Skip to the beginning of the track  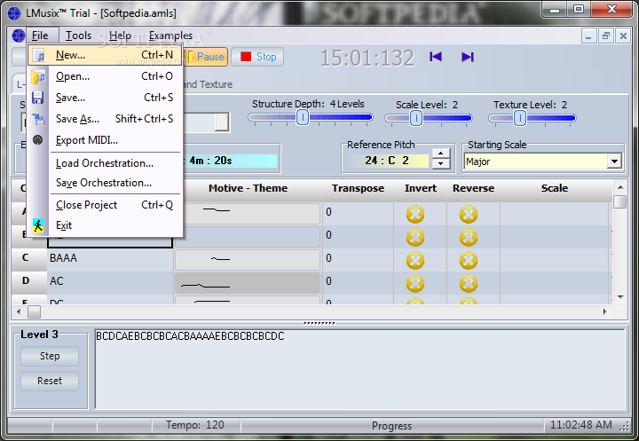436,57
